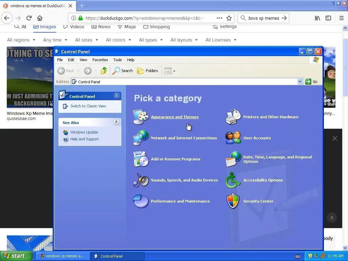Screen dimensions: 348x261
Task: Click the browser reload button
Action: (x=29, y=18)
